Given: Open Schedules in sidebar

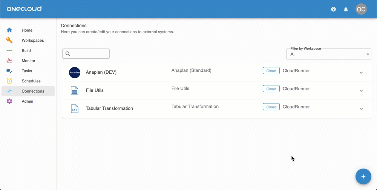Looking at the screenshot, I should click(28, 81).
